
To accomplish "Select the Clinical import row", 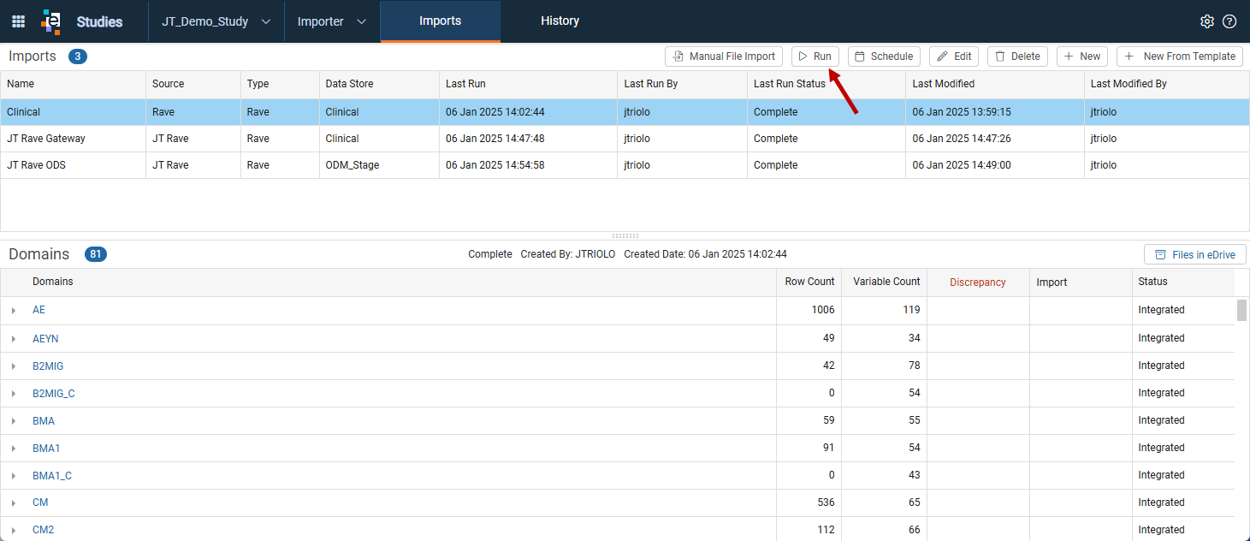I will point(625,112).
